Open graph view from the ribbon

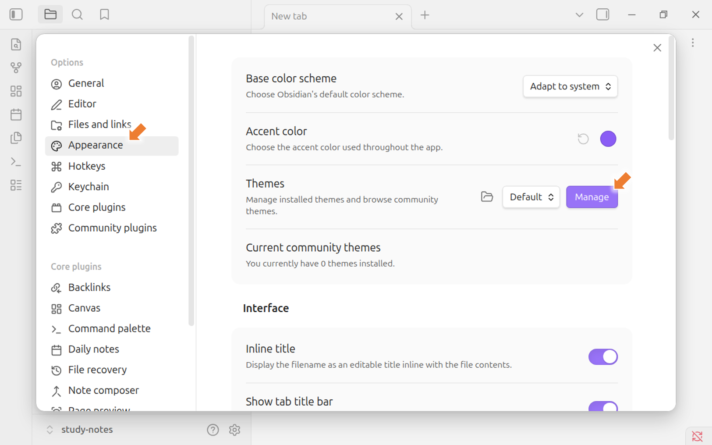click(16, 68)
